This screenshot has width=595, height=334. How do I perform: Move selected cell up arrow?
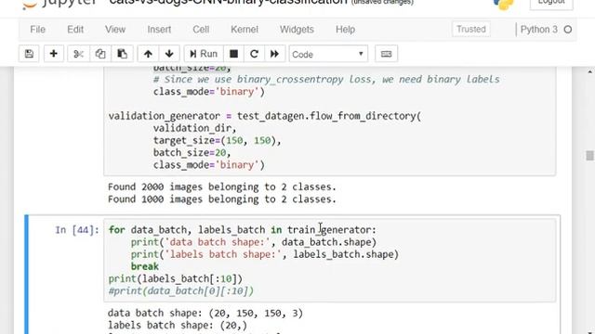pos(148,54)
